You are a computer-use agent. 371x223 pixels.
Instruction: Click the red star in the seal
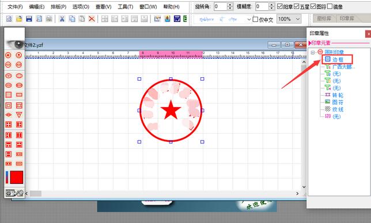[x=171, y=110]
